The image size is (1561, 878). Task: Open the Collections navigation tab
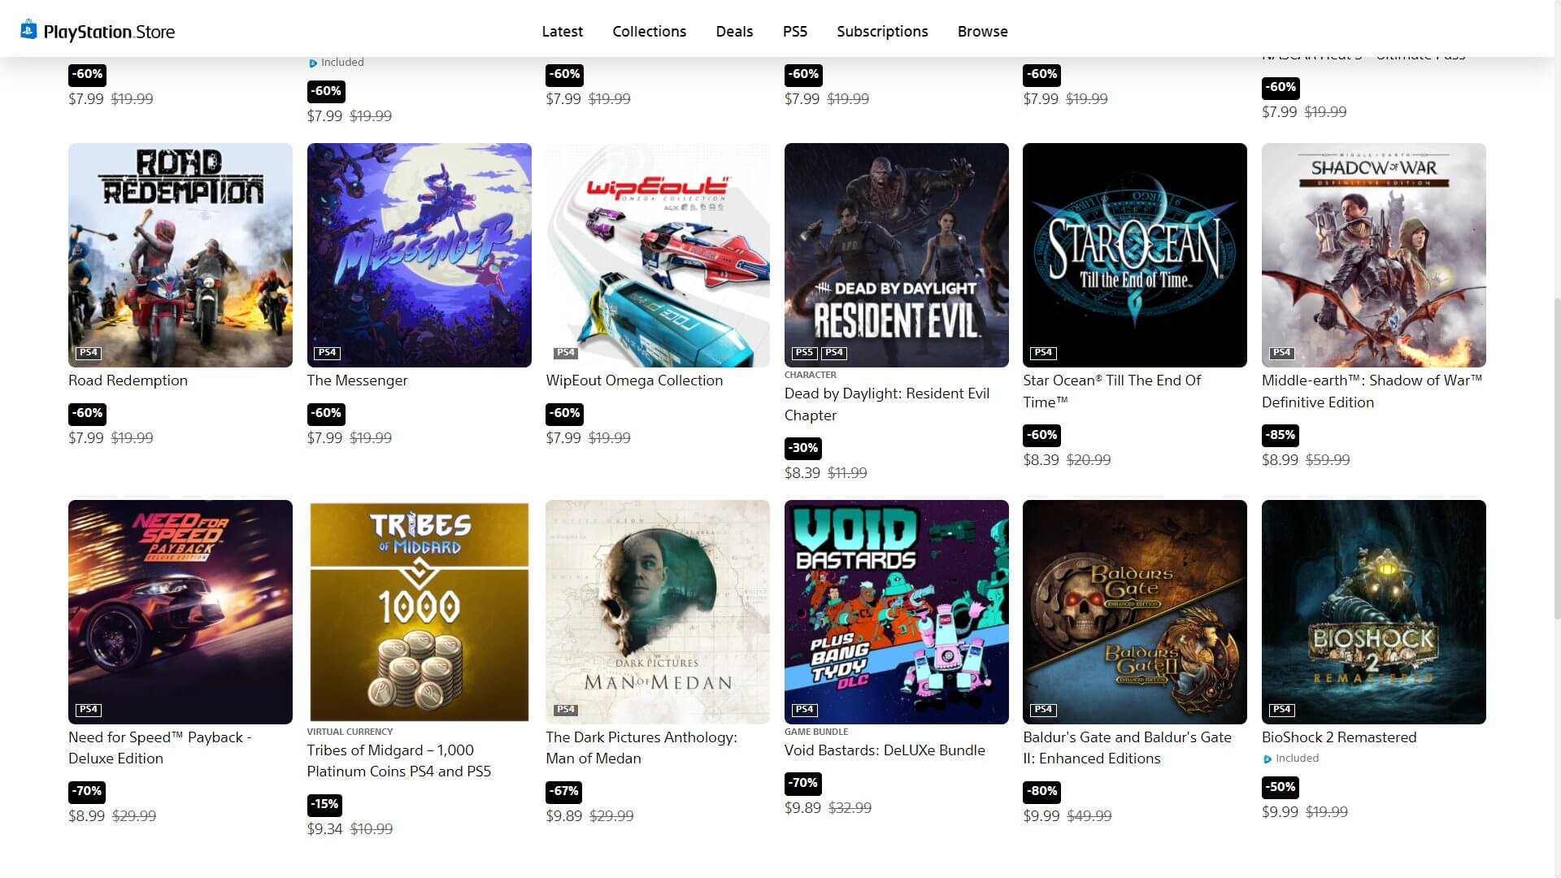pos(649,31)
